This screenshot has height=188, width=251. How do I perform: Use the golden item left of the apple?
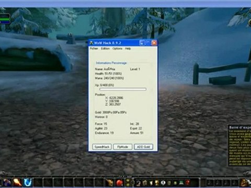(109, 183)
